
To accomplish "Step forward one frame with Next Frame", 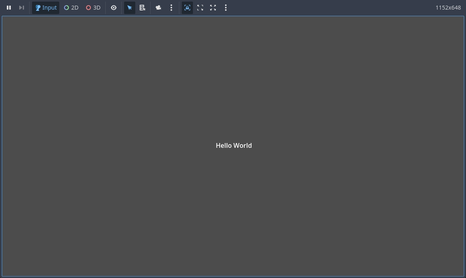I will [22, 8].
